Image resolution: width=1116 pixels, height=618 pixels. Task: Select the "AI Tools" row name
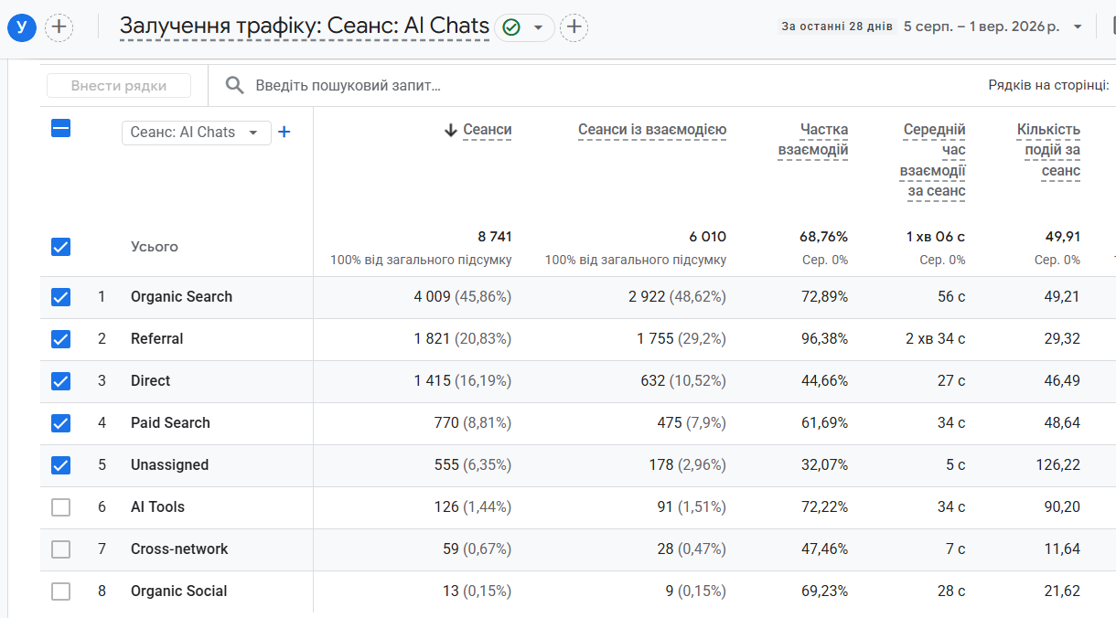pos(157,507)
